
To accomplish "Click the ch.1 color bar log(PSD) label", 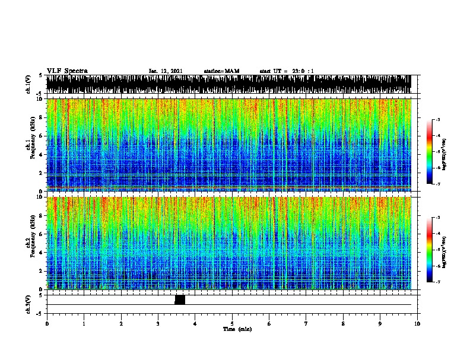I will [444, 154].
